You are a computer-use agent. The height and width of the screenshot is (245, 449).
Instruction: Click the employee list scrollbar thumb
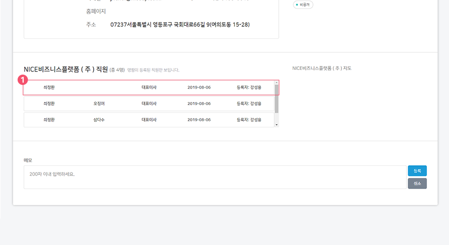[x=277, y=99]
